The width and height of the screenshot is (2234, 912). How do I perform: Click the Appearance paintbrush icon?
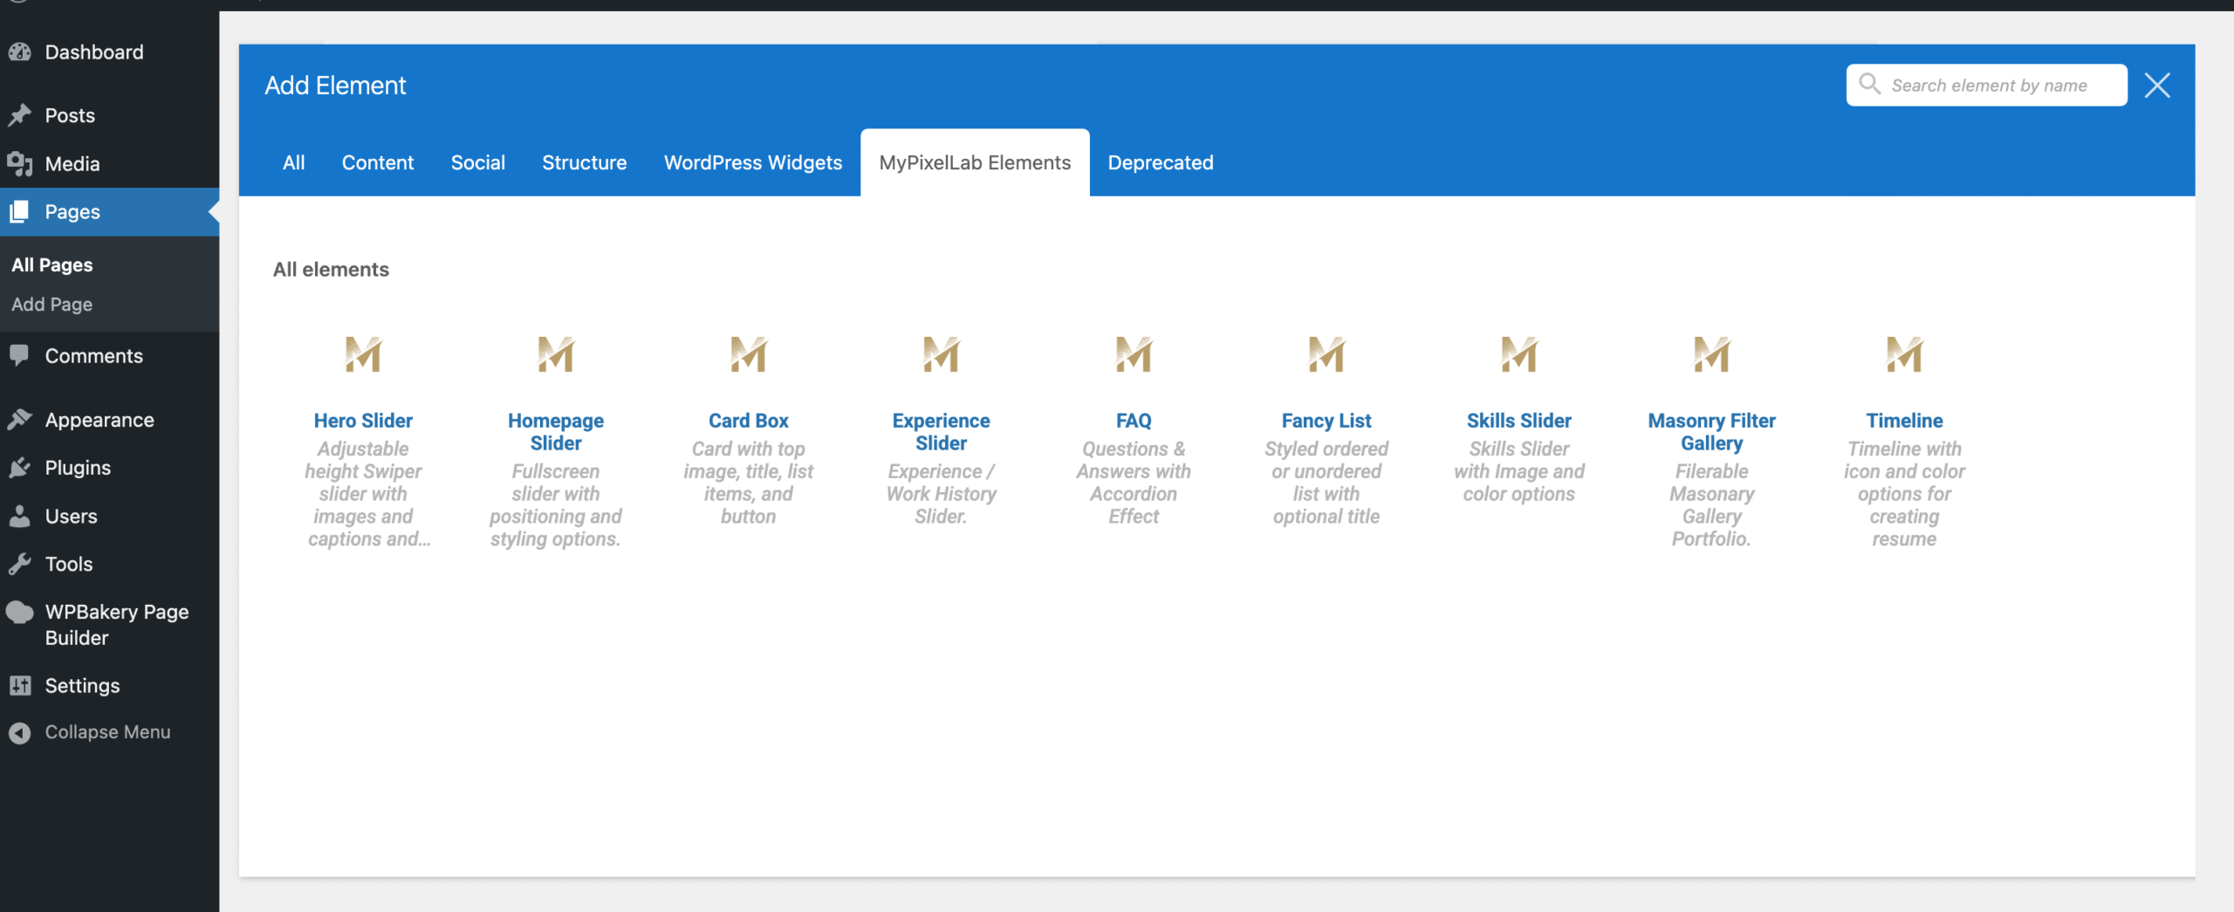(20, 420)
